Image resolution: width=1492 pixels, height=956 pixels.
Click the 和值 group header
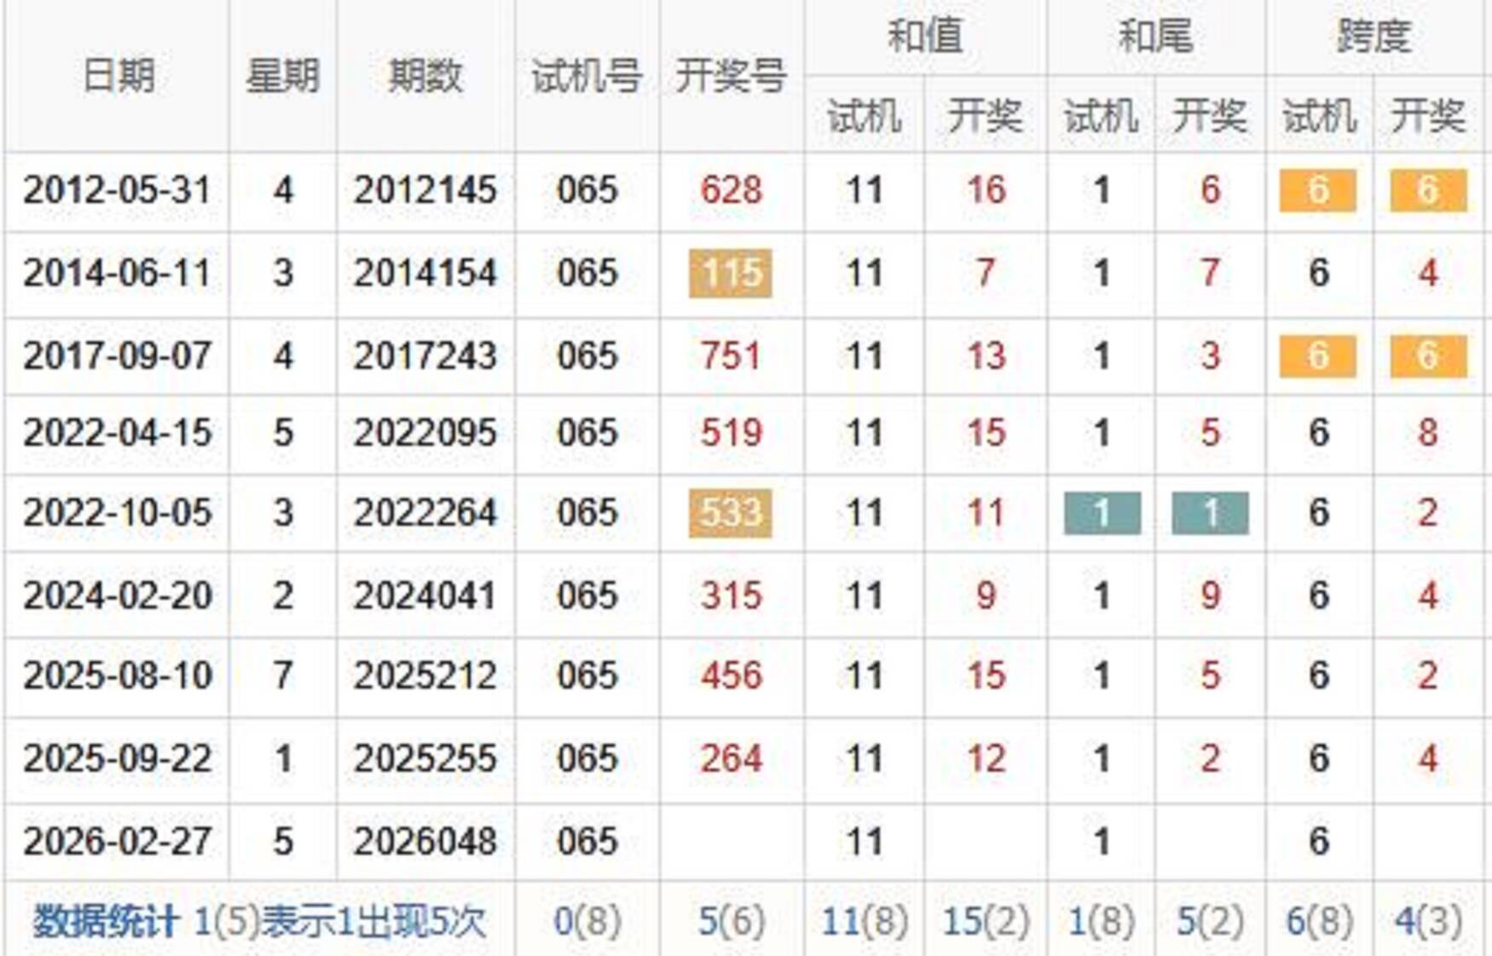(x=925, y=37)
